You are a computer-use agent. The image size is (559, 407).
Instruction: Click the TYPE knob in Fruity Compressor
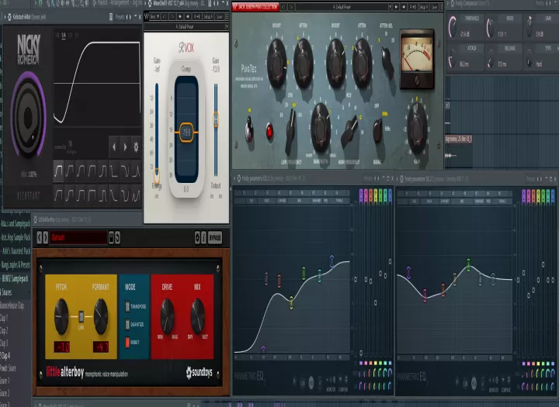(x=529, y=57)
